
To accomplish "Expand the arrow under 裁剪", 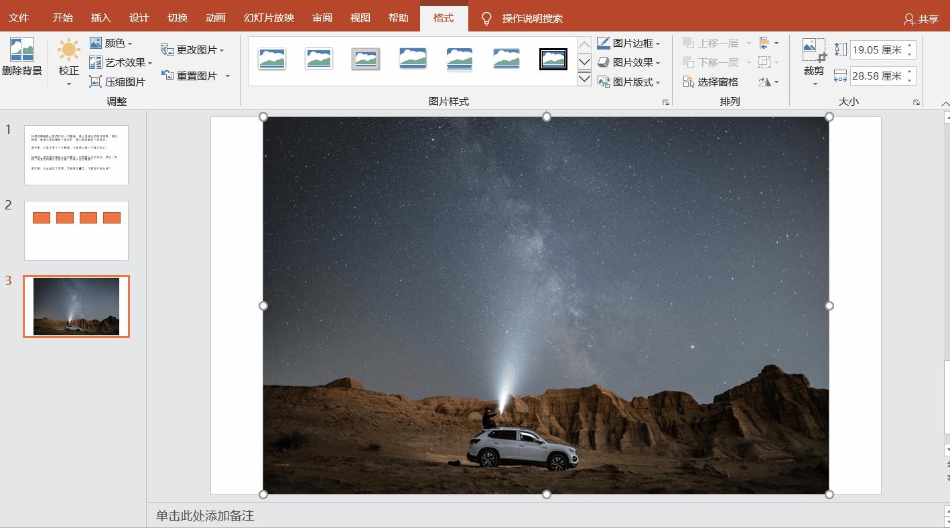I will tap(815, 84).
